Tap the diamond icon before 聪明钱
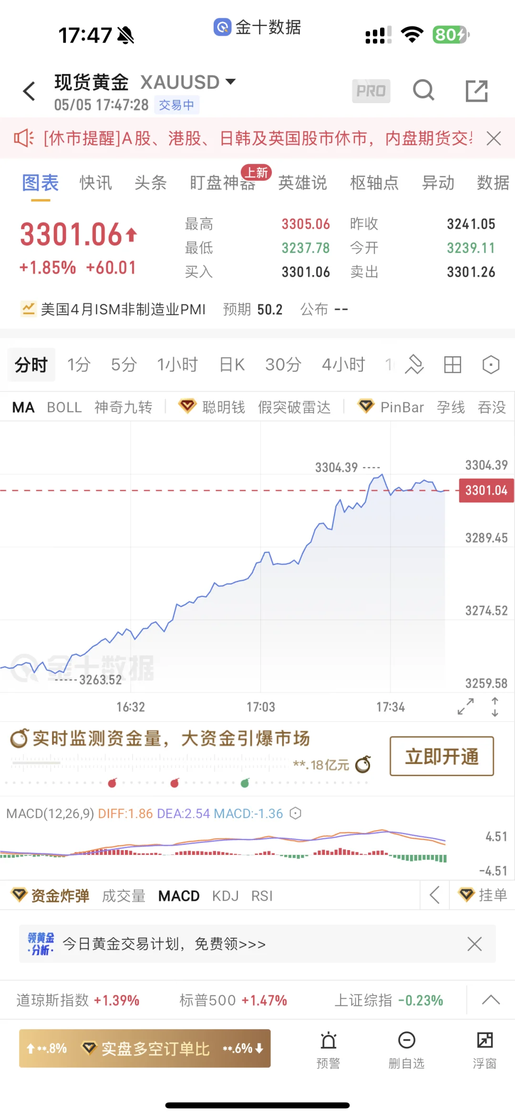Screen dimensions: 515x1118 click(x=187, y=406)
